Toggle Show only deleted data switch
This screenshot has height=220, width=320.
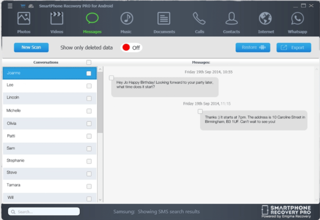point(131,48)
